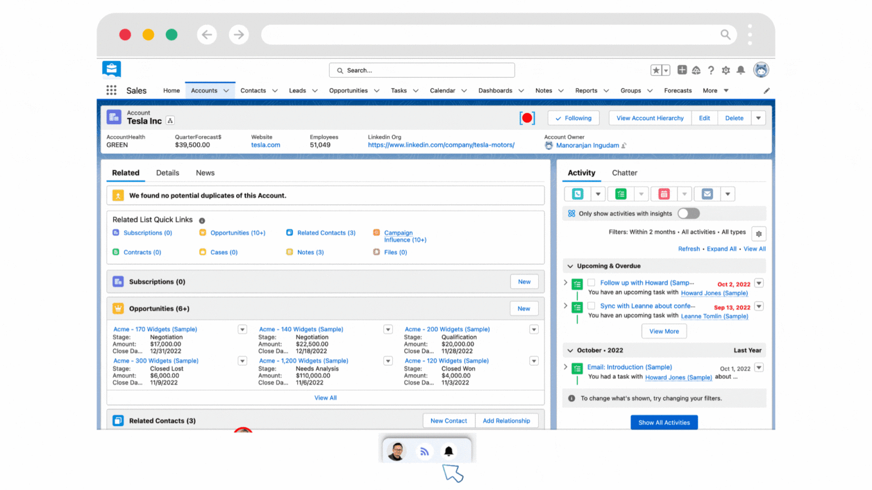Open the Notifications bell in header
The image size is (872, 490).
click(741, 70)
